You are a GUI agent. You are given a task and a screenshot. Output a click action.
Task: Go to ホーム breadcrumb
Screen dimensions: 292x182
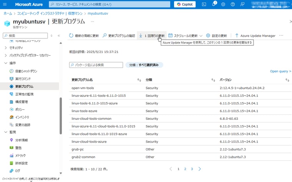coord(8,13)
